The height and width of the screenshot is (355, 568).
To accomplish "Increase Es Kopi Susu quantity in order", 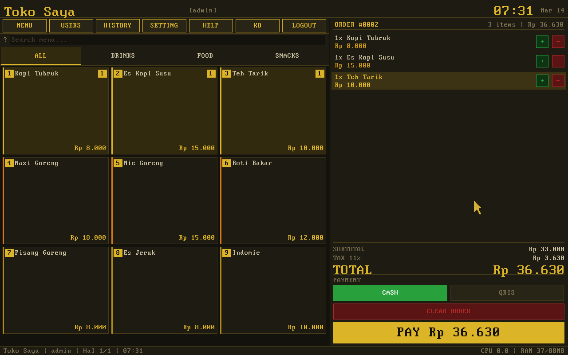I will click(x=542, y=61).
